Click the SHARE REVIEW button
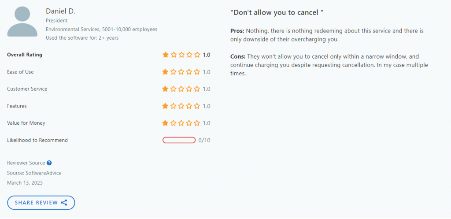This screenshot has width=451, height=219. [41, 203]
